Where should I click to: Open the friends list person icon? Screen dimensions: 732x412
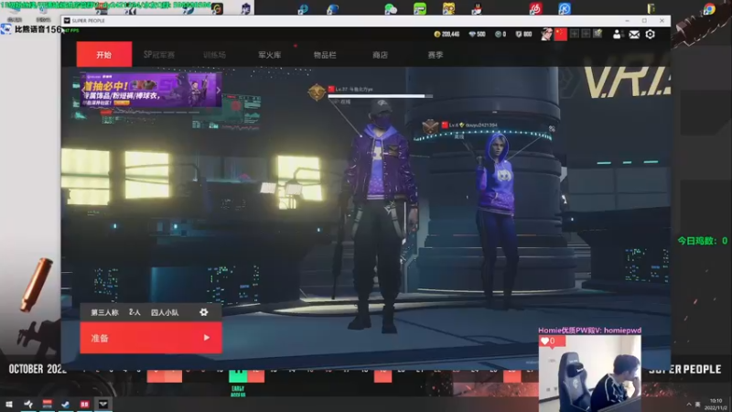617,34
